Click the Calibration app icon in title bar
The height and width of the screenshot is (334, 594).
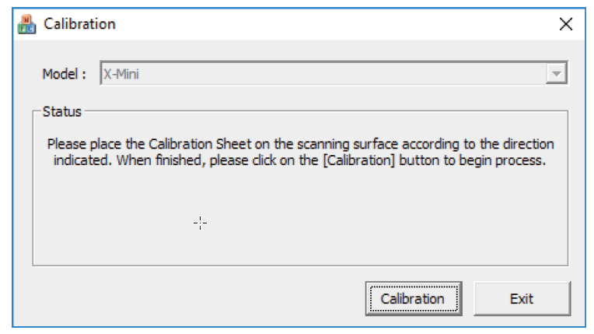tap(26, 24)
